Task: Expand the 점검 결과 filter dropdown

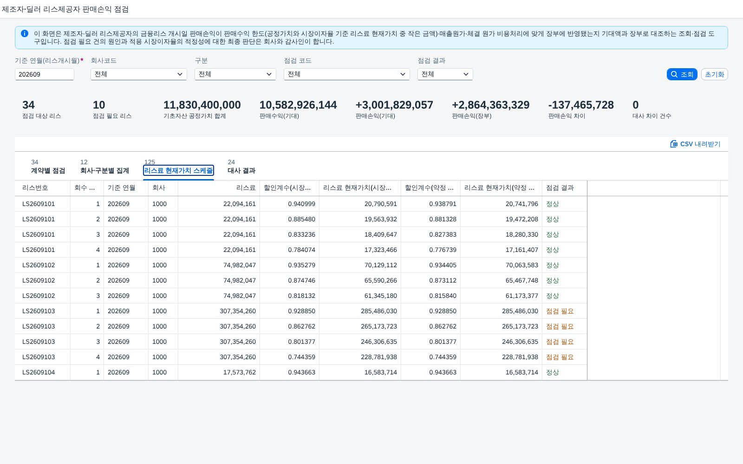Action: click(445, 74)
